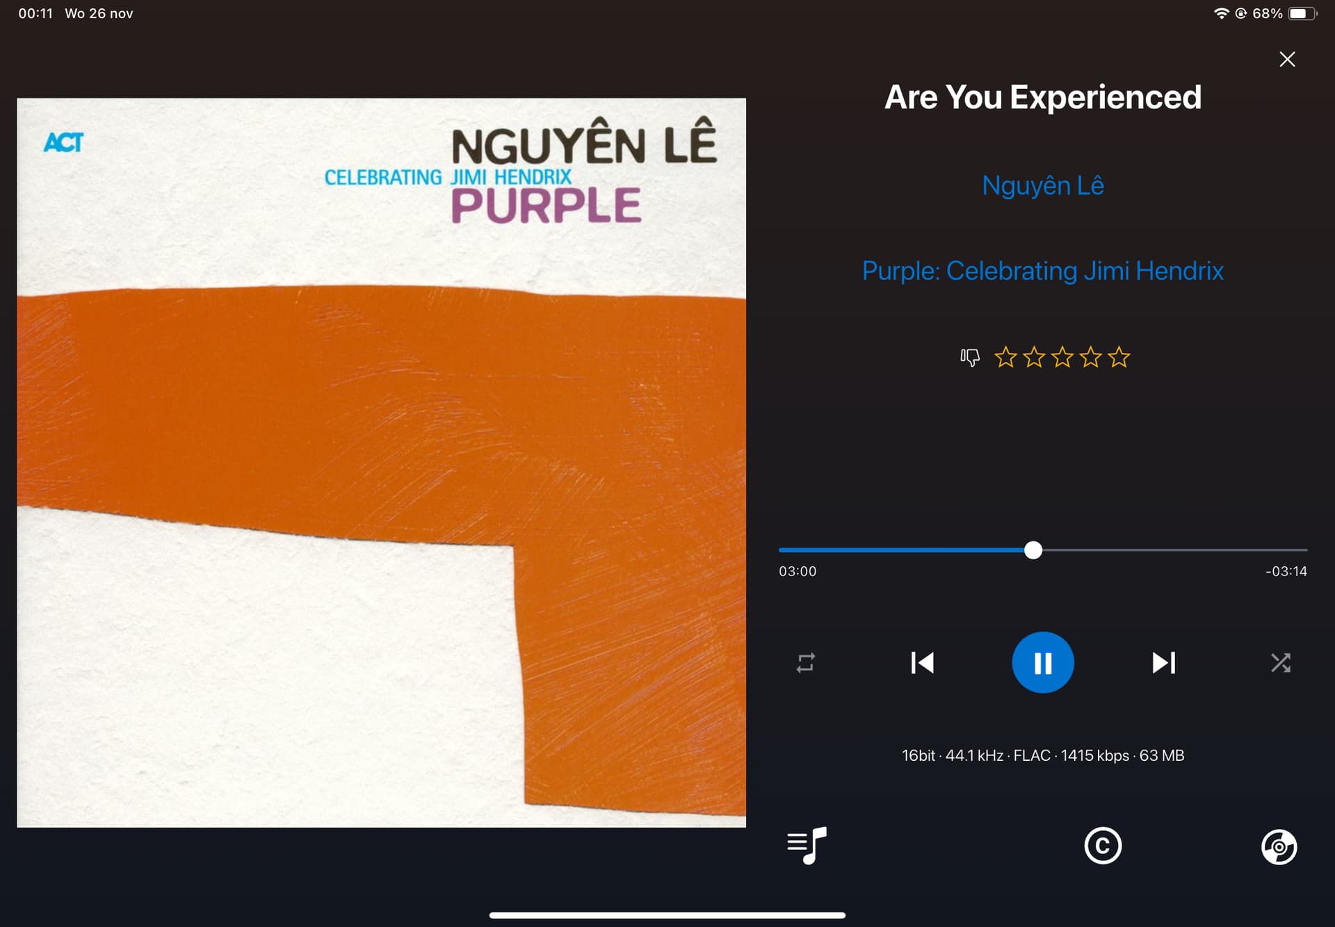The height and width of the screenshot is (927, 1335).
Task: Tap the album cover artwork
Action: [381, 462]
